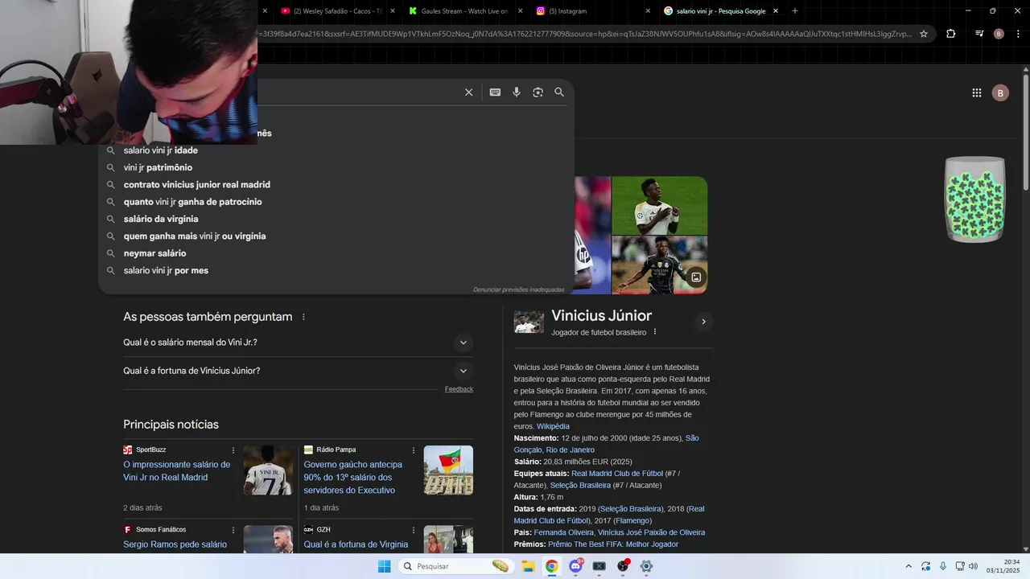Open Chrome profile avatar in toolbar
Image resolution: width=1030 pixels, height=579 pixels.
click(999, 34)
